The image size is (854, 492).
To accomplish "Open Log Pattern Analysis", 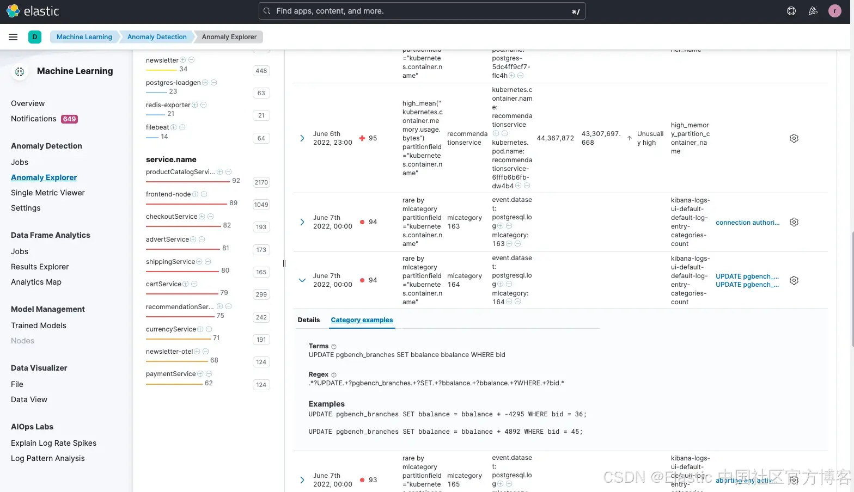I will click(x=48, y=458).
